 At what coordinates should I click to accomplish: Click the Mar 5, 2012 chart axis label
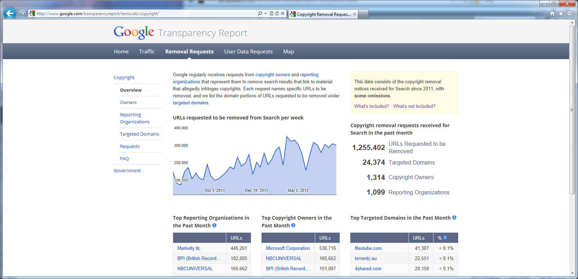pyautogui.click(x=298, y=190)
